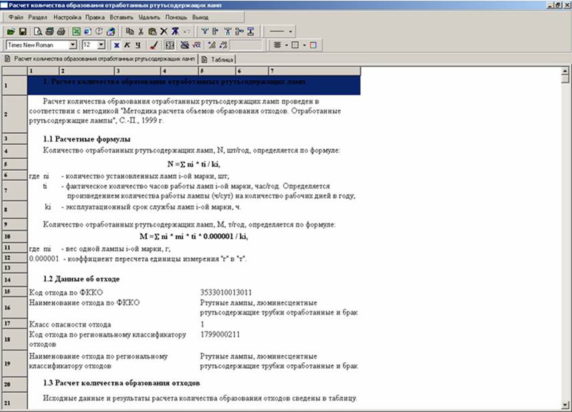Toggle underline Ч formatting
Image resolution: width=572 pixels, height=412 pixels.
coord(138,45)
